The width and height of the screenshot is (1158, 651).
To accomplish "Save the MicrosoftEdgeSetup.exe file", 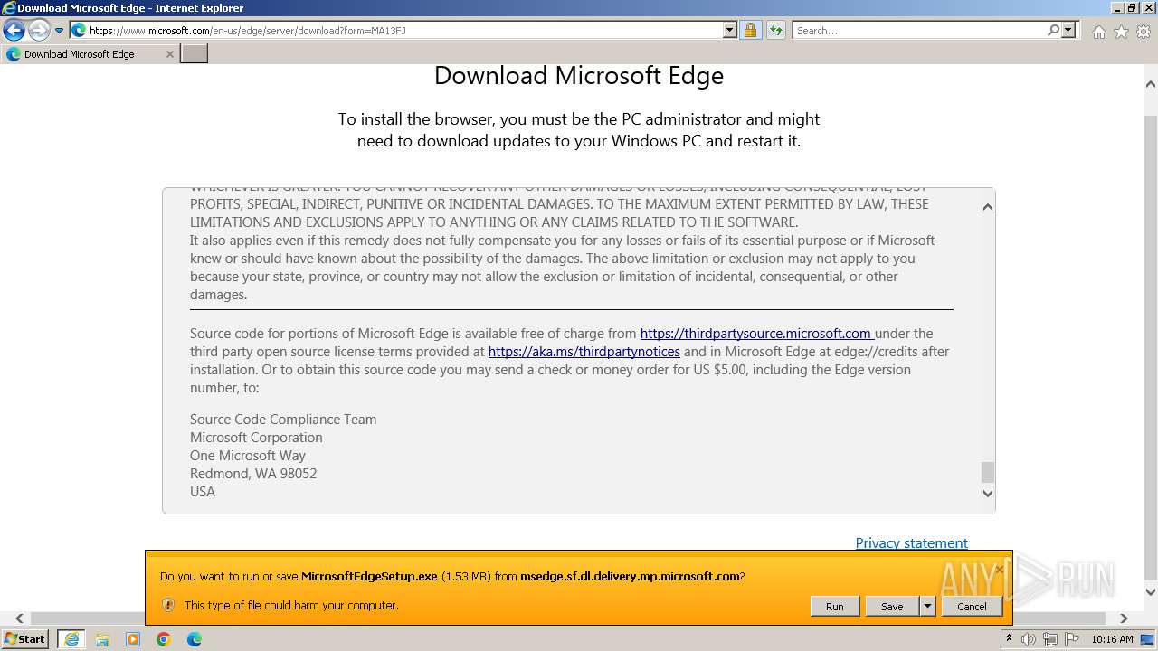I will (892, 607).
